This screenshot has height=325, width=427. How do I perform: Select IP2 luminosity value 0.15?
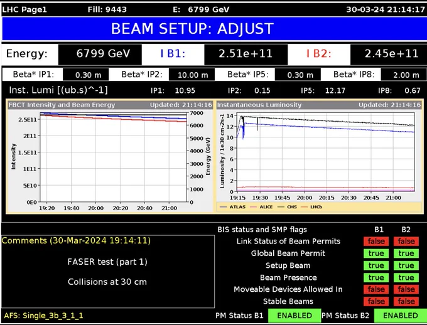(x=262, y=90)
